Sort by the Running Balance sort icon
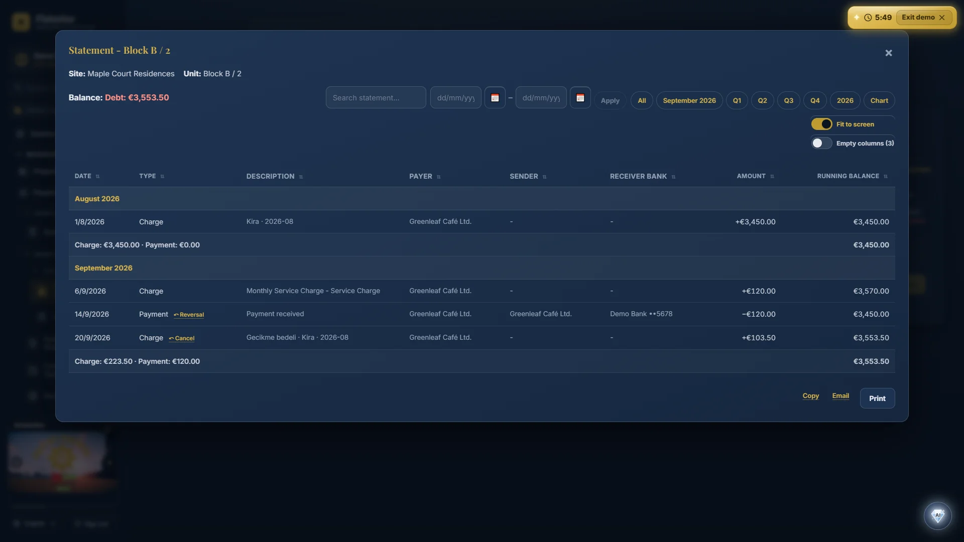Viewport: 964px width, 542px height. click(x=885, y=177)
